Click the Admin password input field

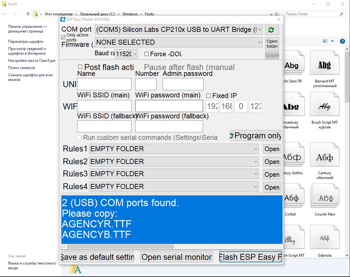click(x=183, y=84)
